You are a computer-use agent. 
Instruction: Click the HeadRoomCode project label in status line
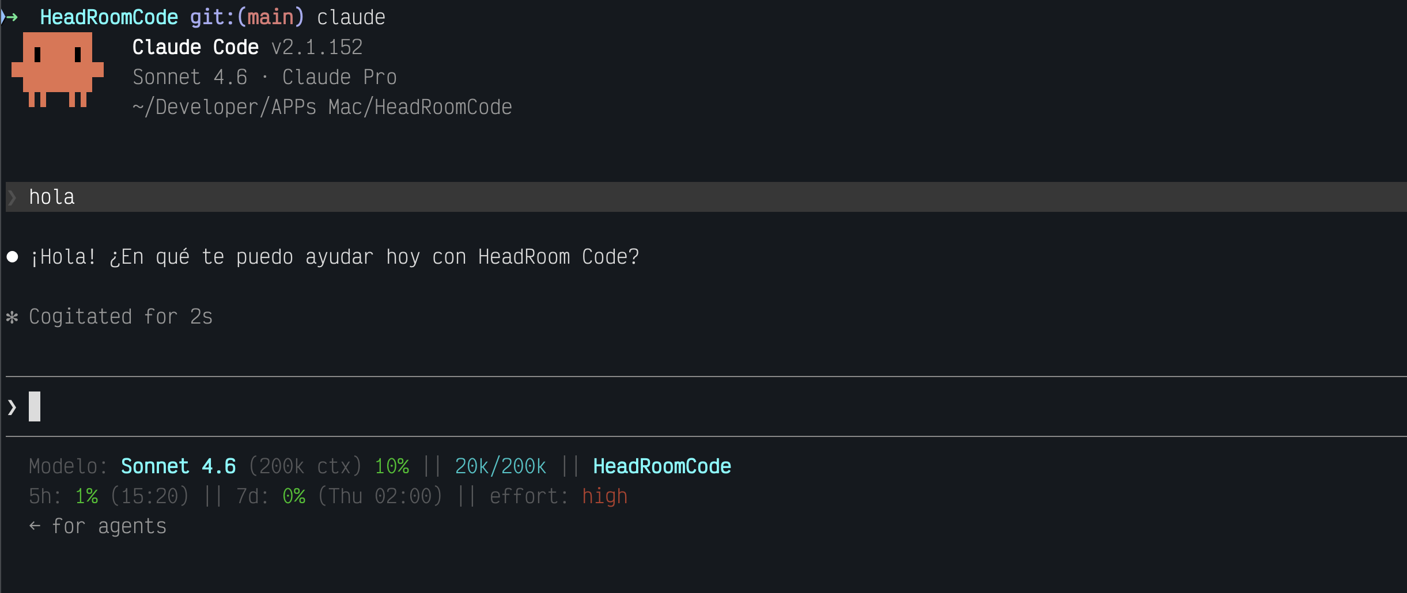662,466
